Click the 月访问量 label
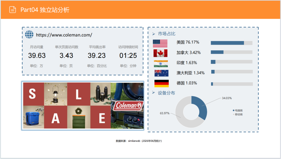Screen dimensions: 281x159 pyautogui.click(x=37, y=47)
